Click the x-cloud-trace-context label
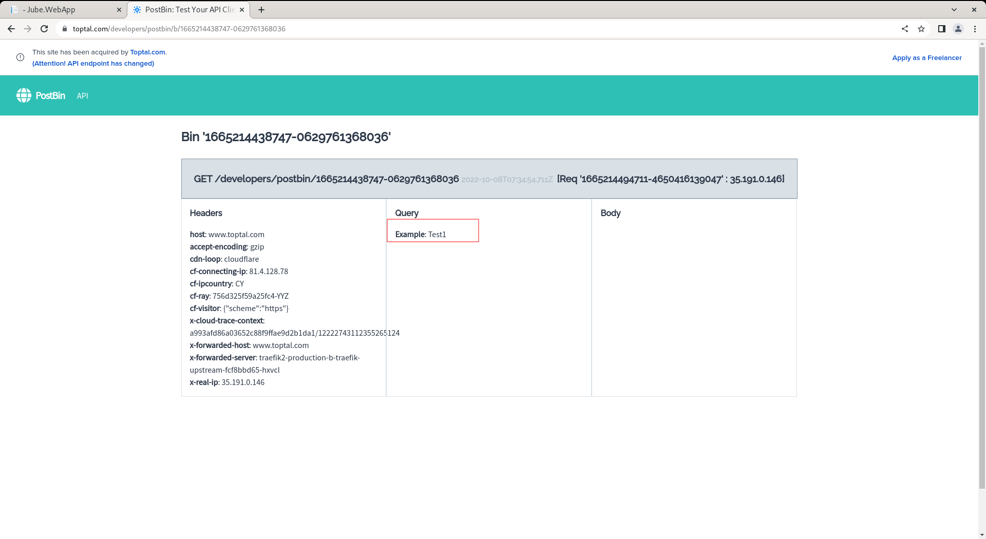This screenshot has height=539, width=986. click(x=227, y=320)
